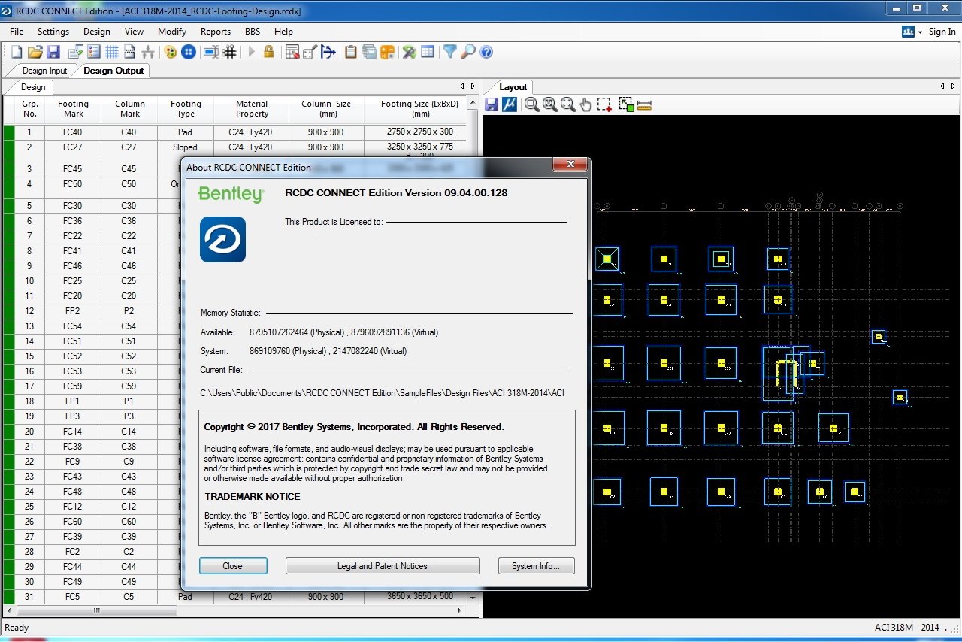The image size is (962, 642).
Task: Click the color palette toolbar icon
Action: (x=171, y=52)
